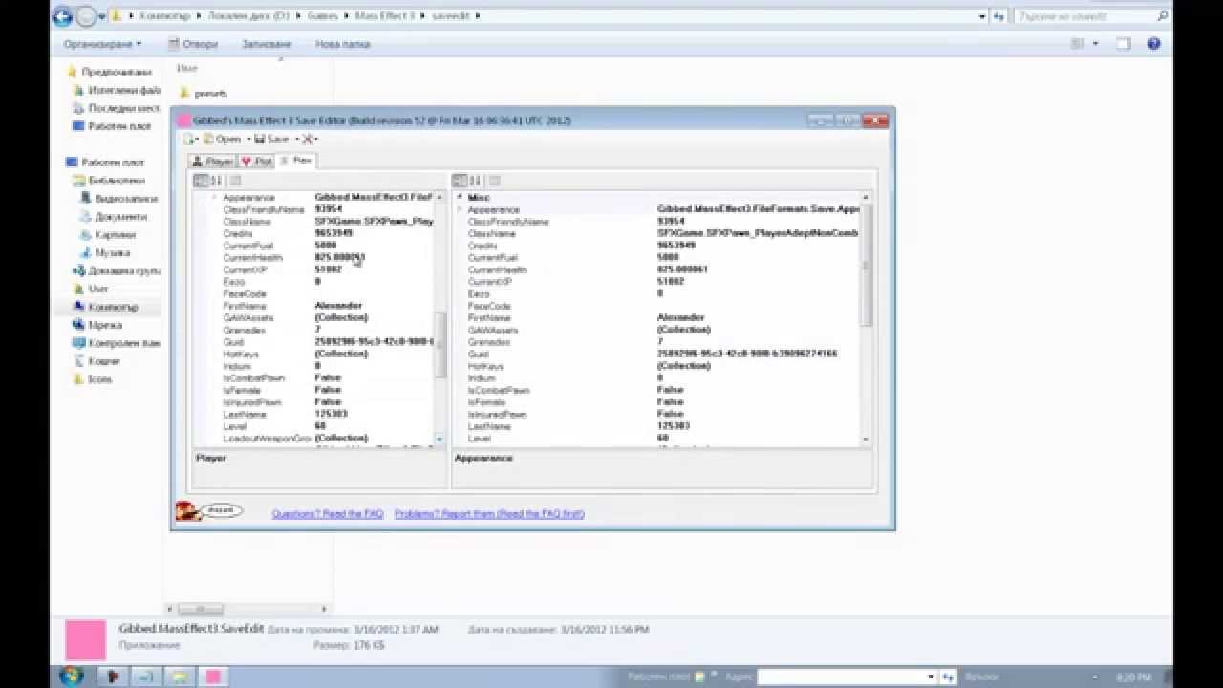Image resolution: width=1223 pixels, height=688 pixels.
Task: Select Библиотеки in navigation pane
Action: [x=108, y=181]
